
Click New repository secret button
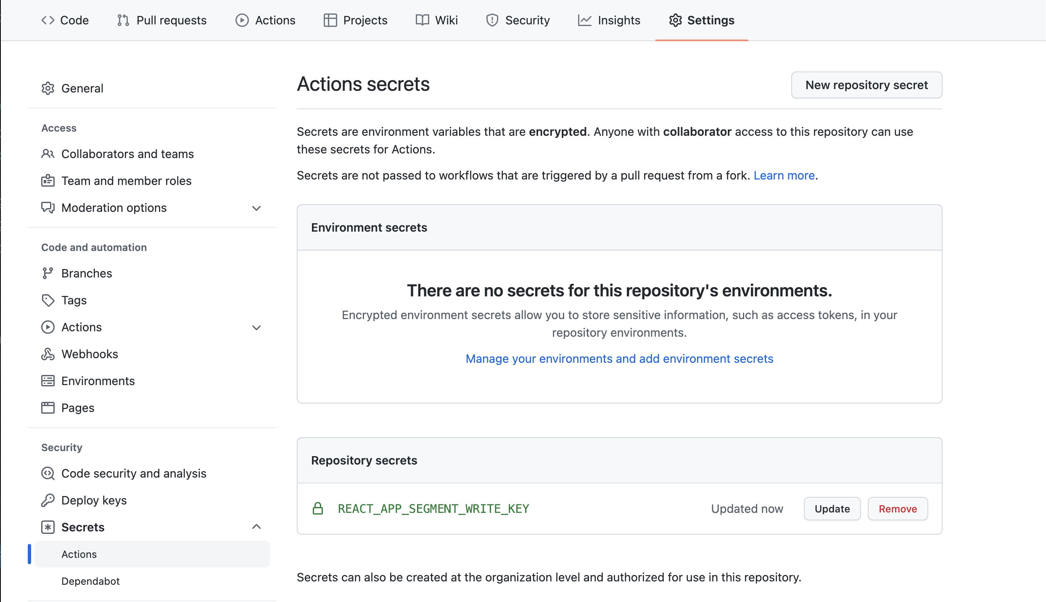click(x=866, y=85)
